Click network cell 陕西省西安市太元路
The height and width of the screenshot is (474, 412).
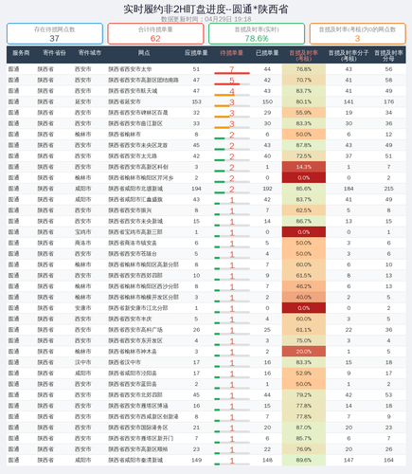point(133,156)
